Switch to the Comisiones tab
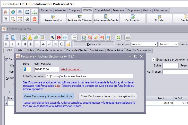This screenshot has height=125, width=188. (97, 50)
